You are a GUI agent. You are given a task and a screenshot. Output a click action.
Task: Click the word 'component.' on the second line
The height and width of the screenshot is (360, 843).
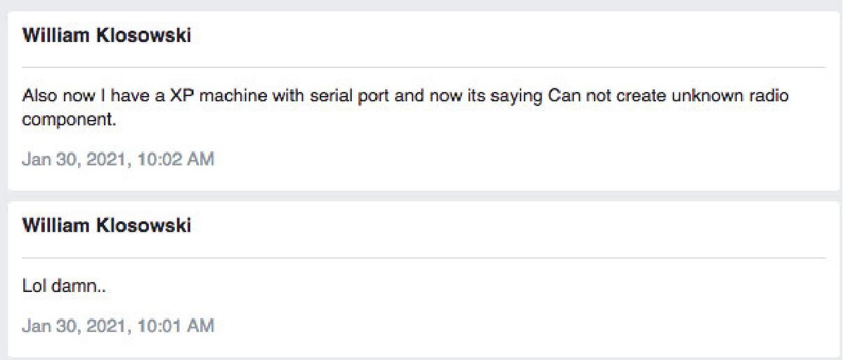pyautogui.click(x=68, y=120)
